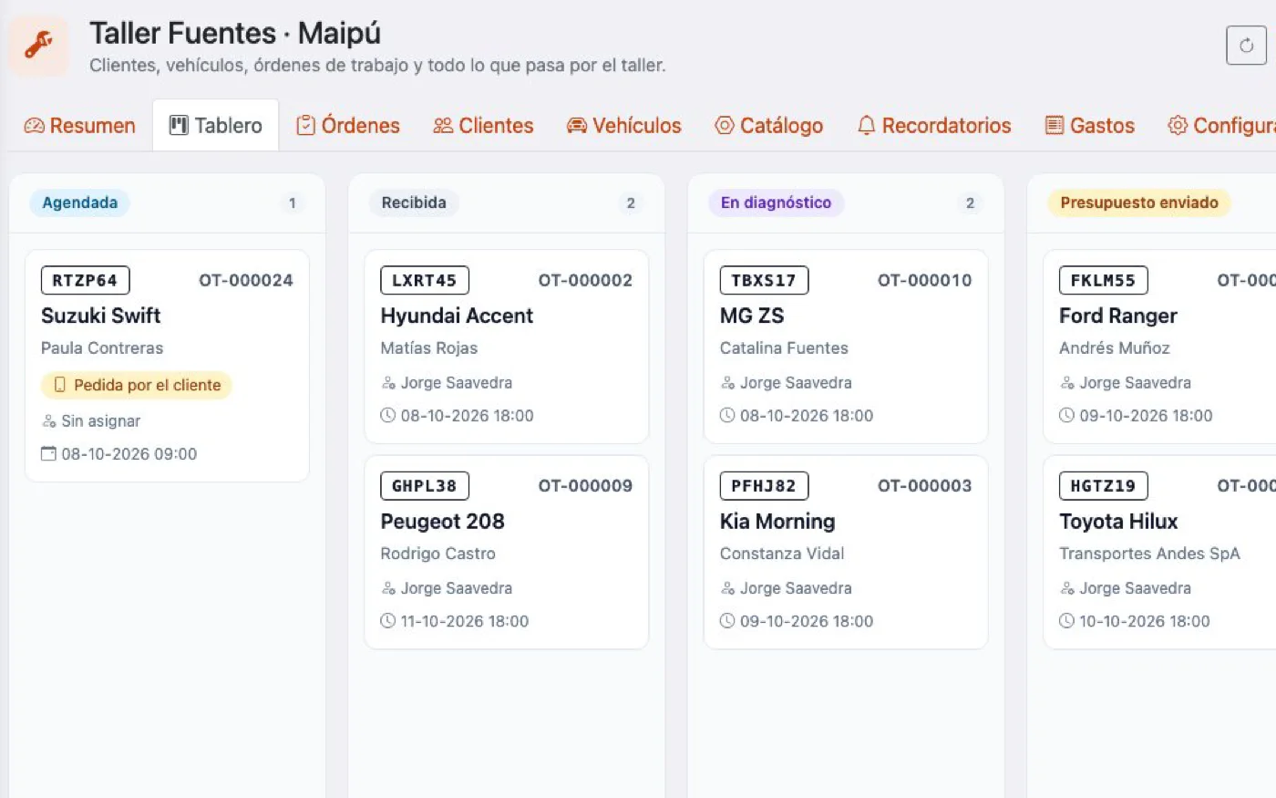Click clock icon beside 09-10-2026 18:00 Ford Ranger
Viewport: 1276px width, 798px height.
[1066, 415]
